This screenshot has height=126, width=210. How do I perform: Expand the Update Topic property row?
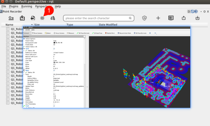[x=24, y=86]
